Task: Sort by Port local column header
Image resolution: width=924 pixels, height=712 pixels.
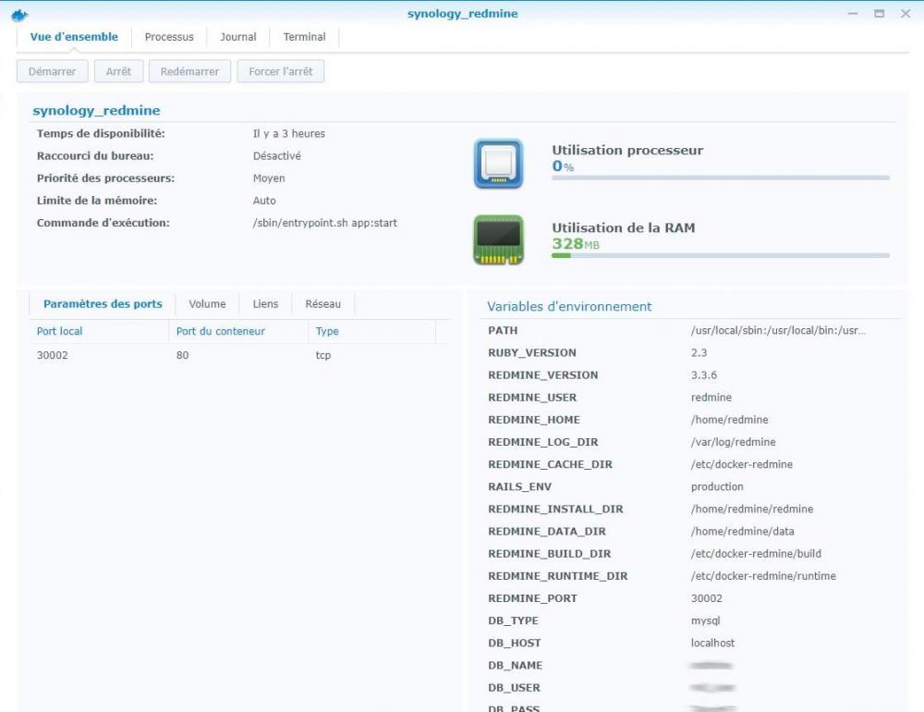Action: tap(60, 331)
